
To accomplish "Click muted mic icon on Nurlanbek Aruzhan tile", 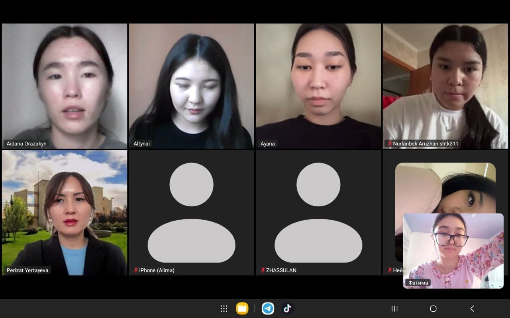I will [389, 143].
